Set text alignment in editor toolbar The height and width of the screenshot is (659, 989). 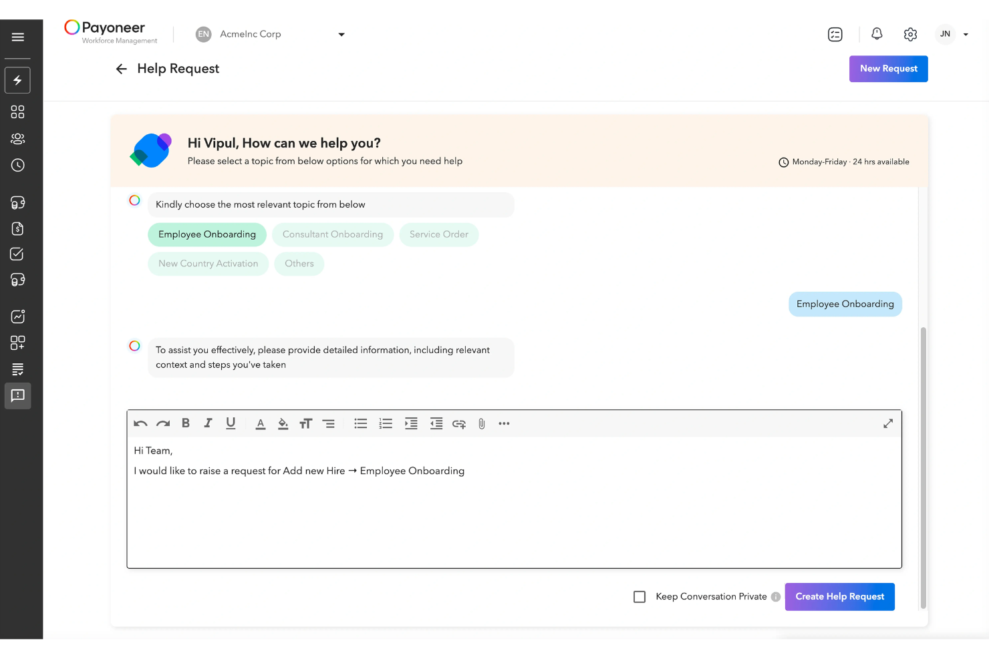[329, 424]
